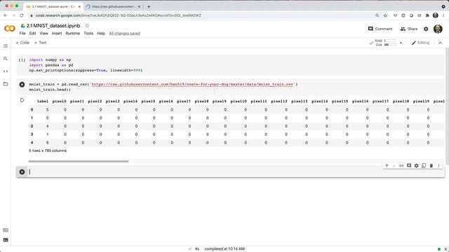Open the Help menu
449x252 pixels.
[x=101, y=34]
